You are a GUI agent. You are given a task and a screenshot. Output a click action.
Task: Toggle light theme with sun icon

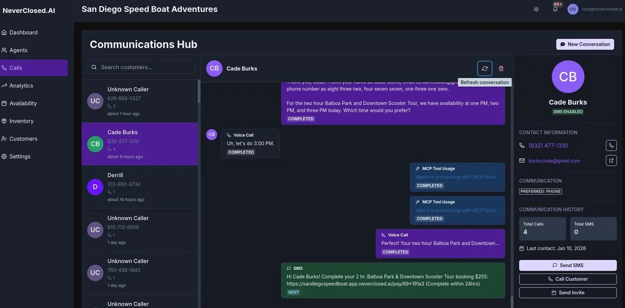(x=536, y=9)
